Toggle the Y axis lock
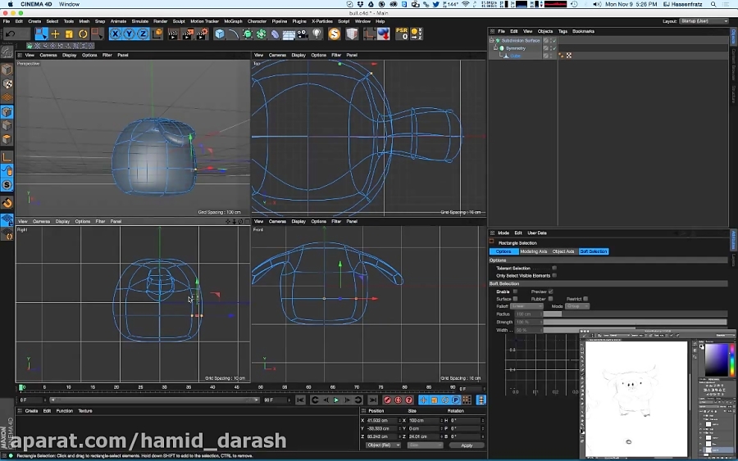 (x=129, y=34)
